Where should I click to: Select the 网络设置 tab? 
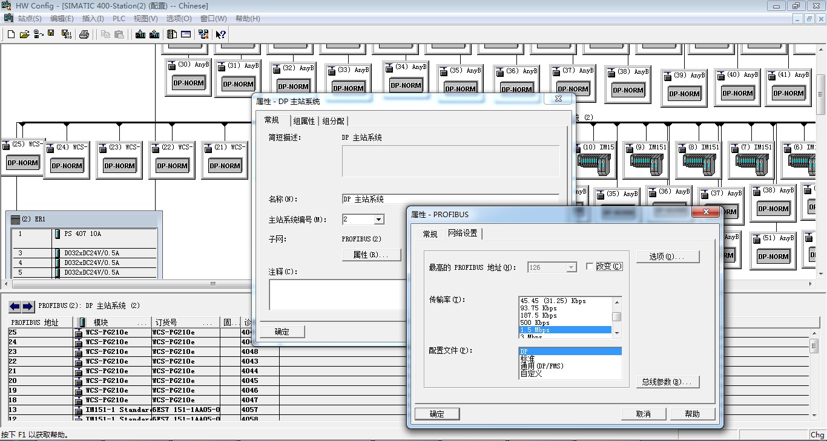pyautogui.click(x=463, y=234)
